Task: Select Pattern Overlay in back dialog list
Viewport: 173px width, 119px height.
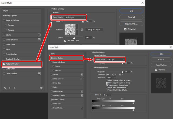Action: pos(22,64)
